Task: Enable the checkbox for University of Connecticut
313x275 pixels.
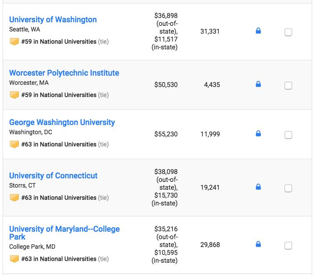Action: [288, 188]
